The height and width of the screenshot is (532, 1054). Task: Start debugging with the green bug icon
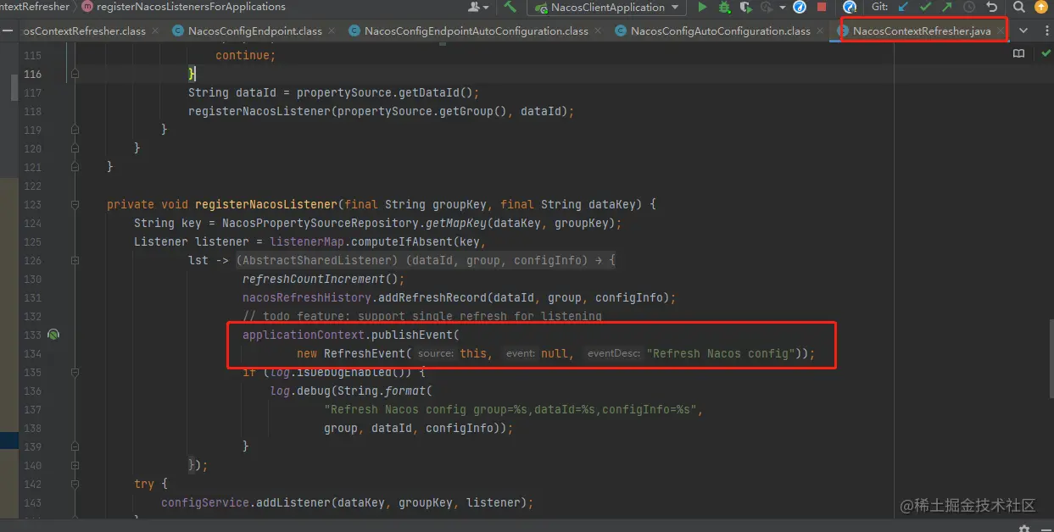pyautogui.click(x=724, y=7)
